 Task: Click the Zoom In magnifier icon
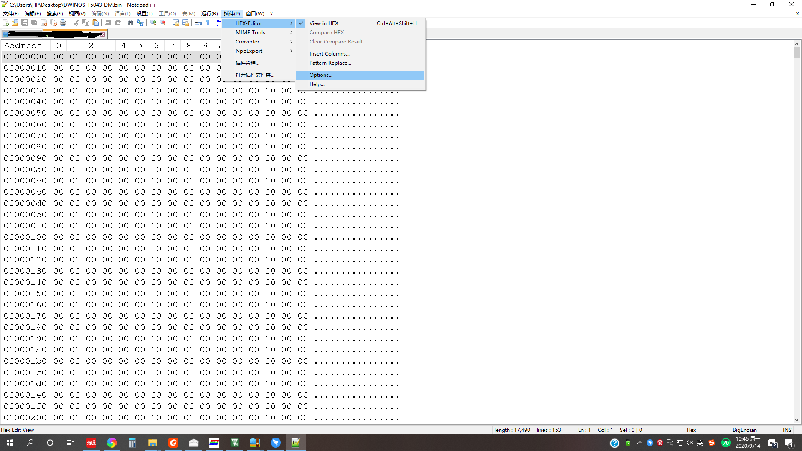(x=153, y=23)
